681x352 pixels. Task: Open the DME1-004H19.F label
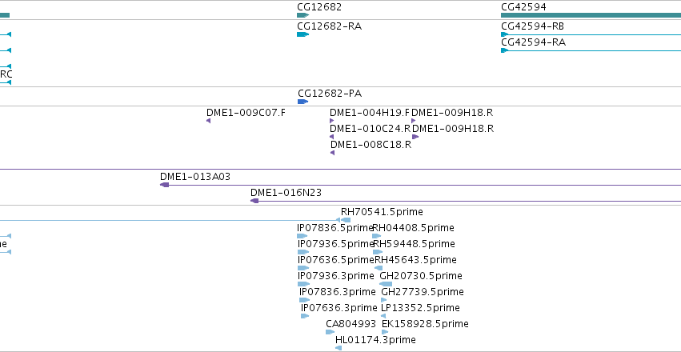370,113
